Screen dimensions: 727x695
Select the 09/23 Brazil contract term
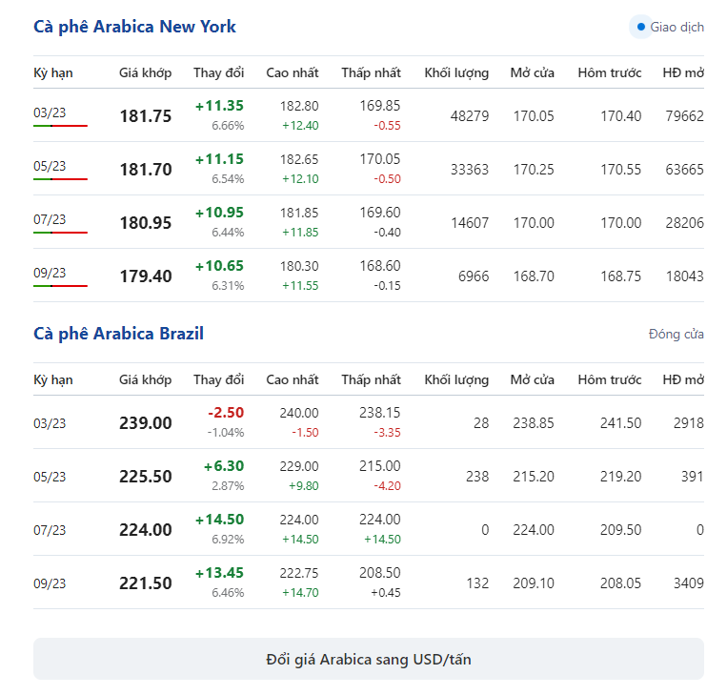pos(50,583)
